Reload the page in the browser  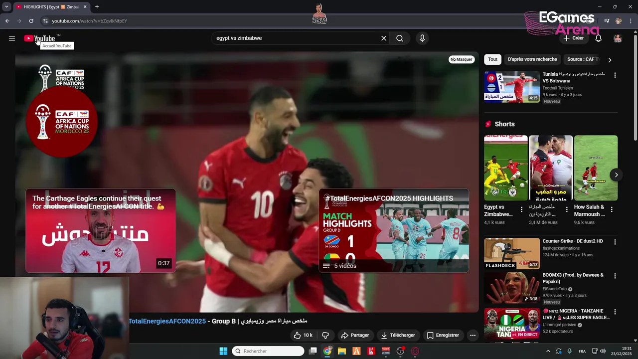tap(31, 21)
